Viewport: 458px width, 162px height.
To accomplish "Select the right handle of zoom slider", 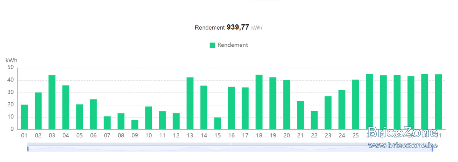I will [x=432, y=149].
